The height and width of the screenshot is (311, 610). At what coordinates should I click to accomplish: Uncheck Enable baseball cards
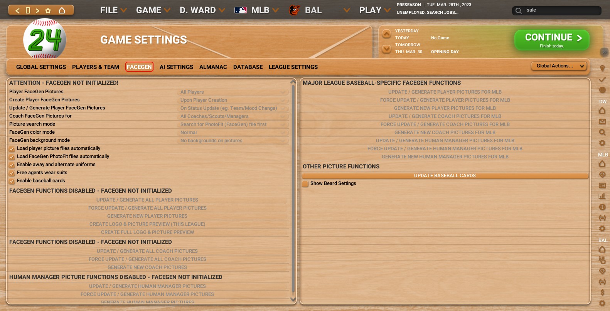[12, 181]
